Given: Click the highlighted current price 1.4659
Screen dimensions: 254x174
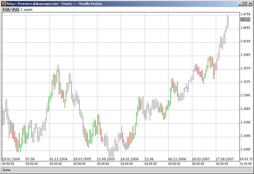Looking at the screenshot, I should coord(245,19).
